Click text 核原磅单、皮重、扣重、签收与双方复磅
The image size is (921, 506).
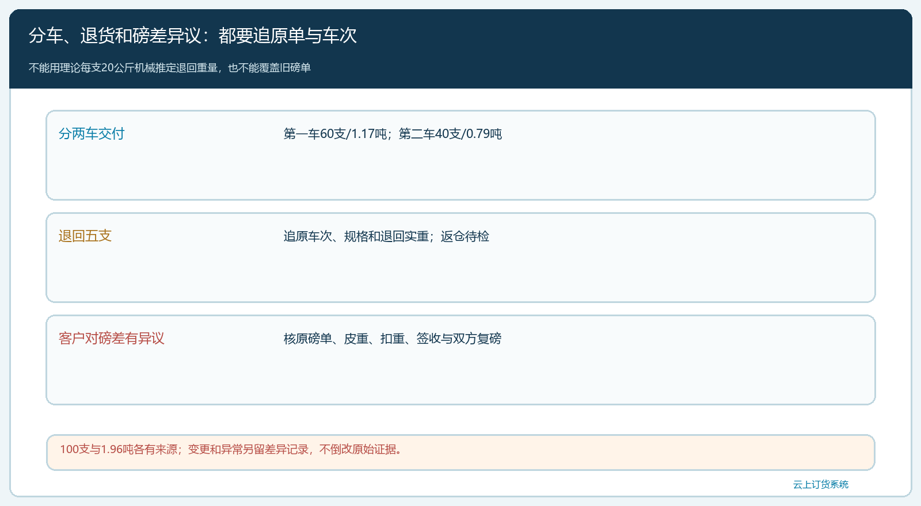393,339
